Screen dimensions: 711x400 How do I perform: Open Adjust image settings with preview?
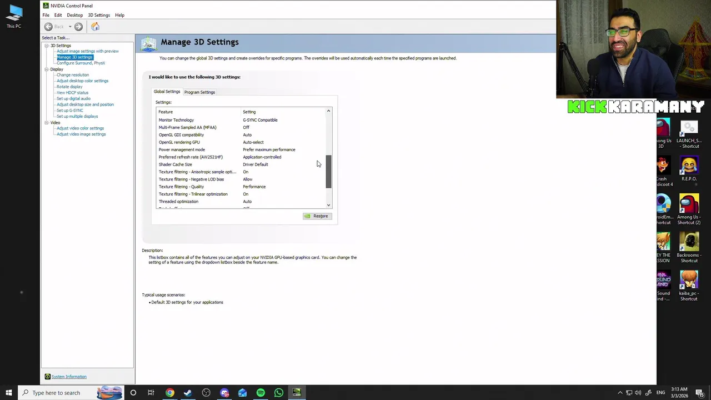(88, 51)
